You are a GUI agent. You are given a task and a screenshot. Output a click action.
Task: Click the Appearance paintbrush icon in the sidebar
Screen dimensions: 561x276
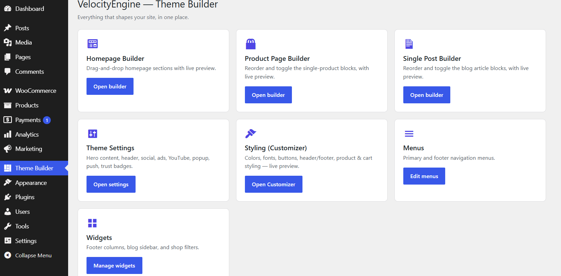click(7, 183)
